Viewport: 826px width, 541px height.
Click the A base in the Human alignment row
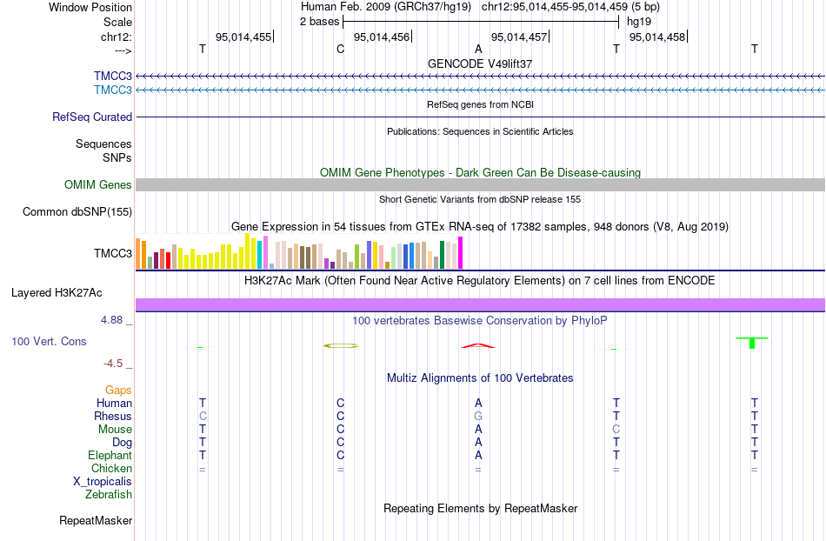(x=478, y=403)
